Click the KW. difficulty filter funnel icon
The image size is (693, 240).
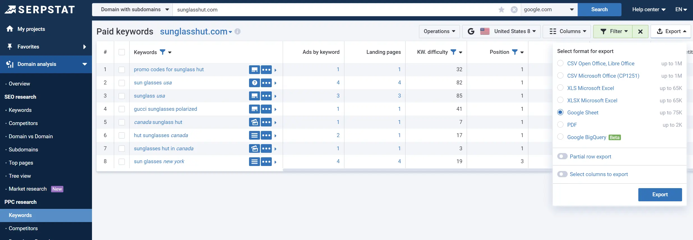453,52
